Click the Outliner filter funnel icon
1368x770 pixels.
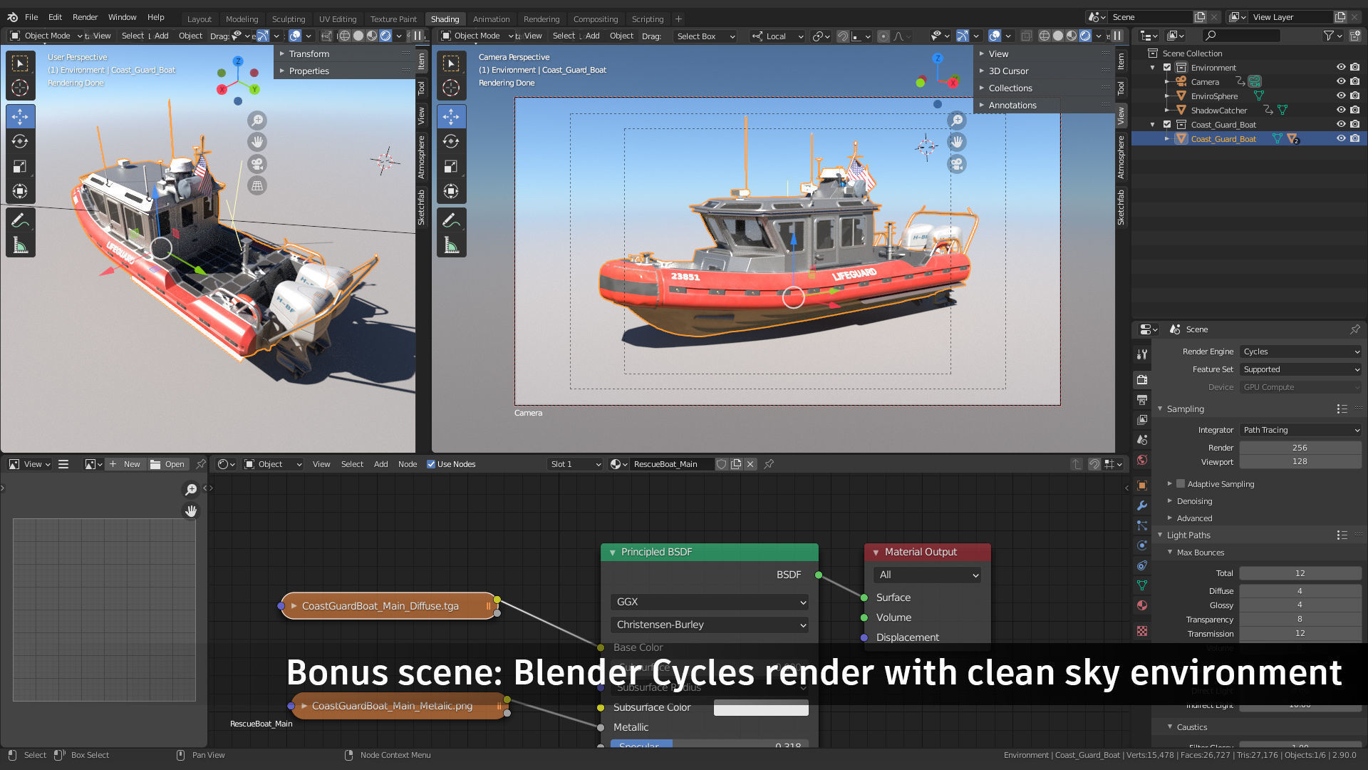coord(1328,36)
